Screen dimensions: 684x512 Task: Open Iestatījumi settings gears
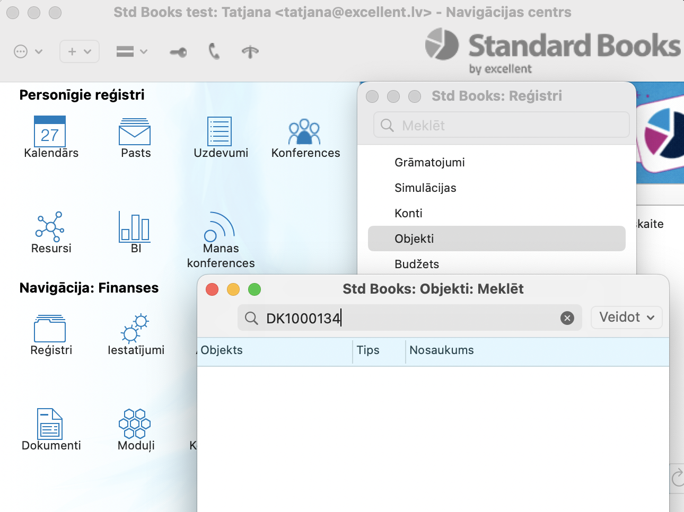[x=135, y=329]
